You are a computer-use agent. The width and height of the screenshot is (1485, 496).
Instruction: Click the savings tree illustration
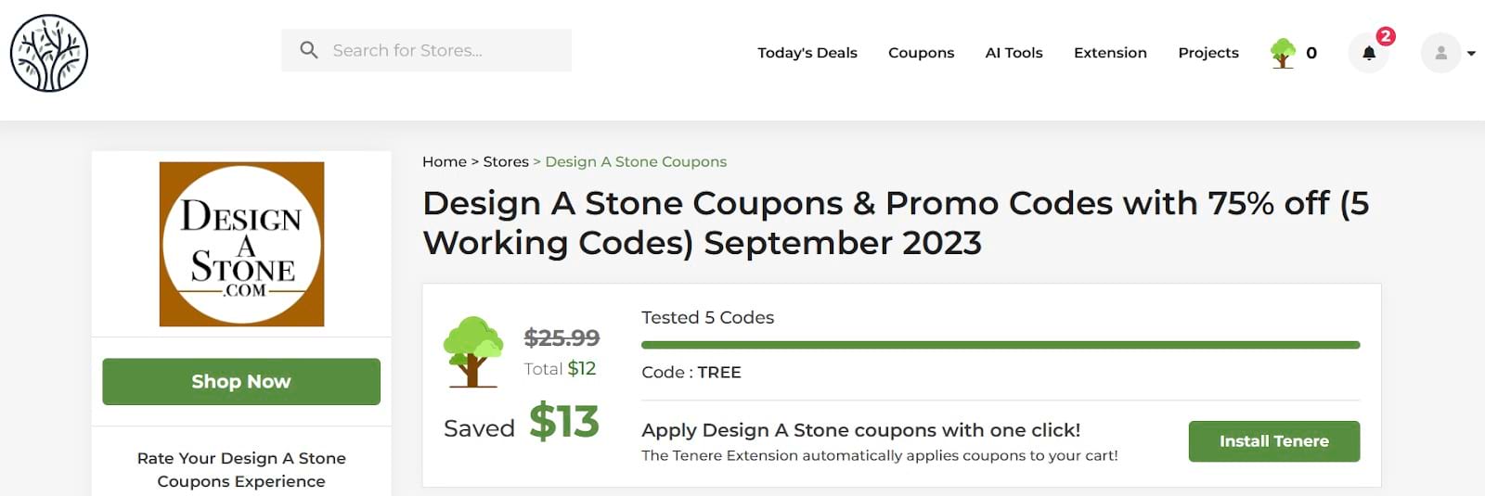click(472, 351)
